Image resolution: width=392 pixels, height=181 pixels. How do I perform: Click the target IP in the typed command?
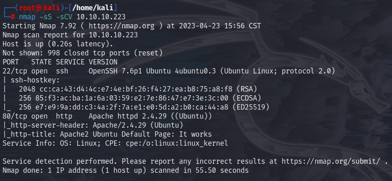pyautogui.click(x=101, y=17)
